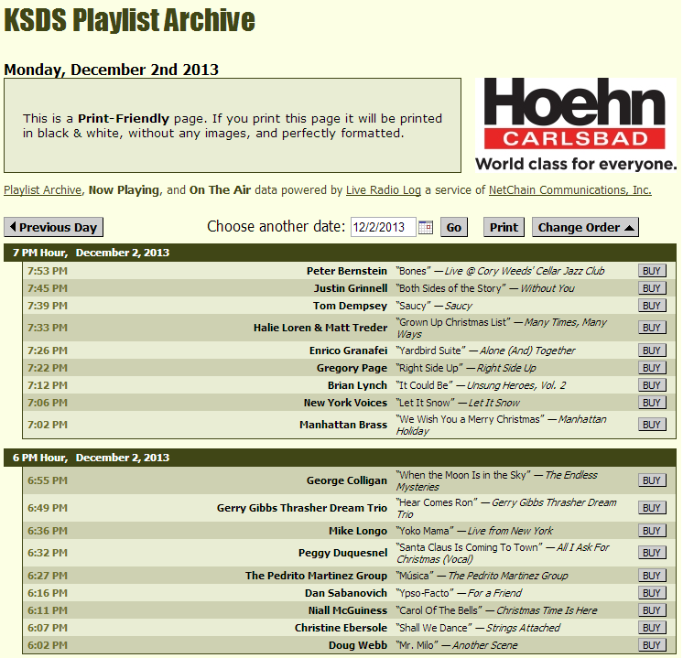Click album title "Live from New York"

(x=510, y=531)
